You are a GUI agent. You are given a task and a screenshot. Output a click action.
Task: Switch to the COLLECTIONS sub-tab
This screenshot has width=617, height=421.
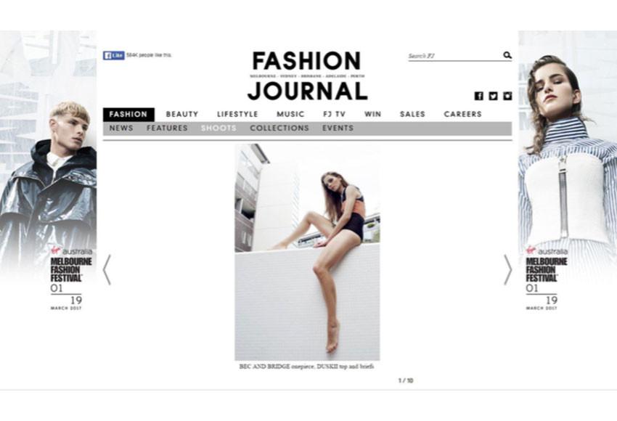[x=279, y=128]
